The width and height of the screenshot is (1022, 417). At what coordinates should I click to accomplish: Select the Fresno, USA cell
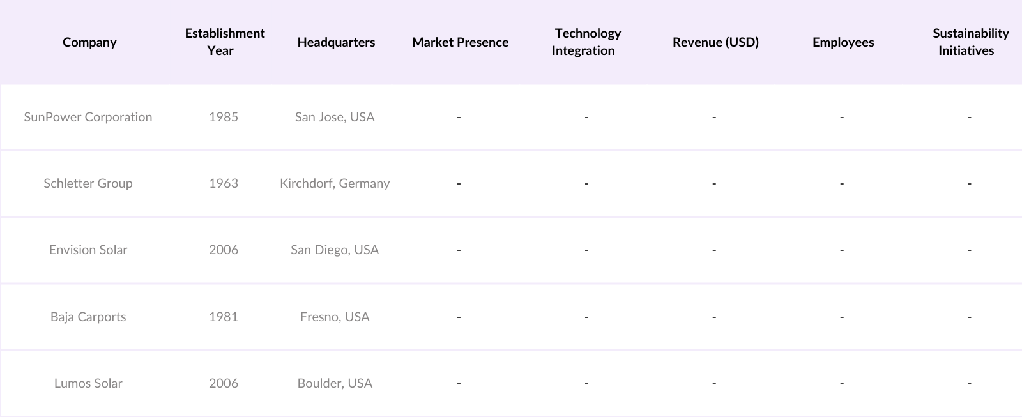(335, 317)
